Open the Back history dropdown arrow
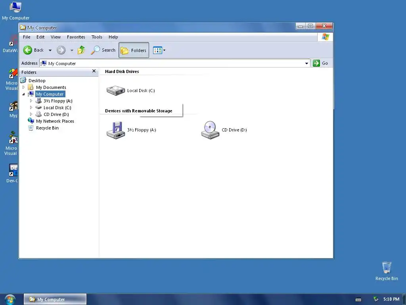 pos(50,50)
